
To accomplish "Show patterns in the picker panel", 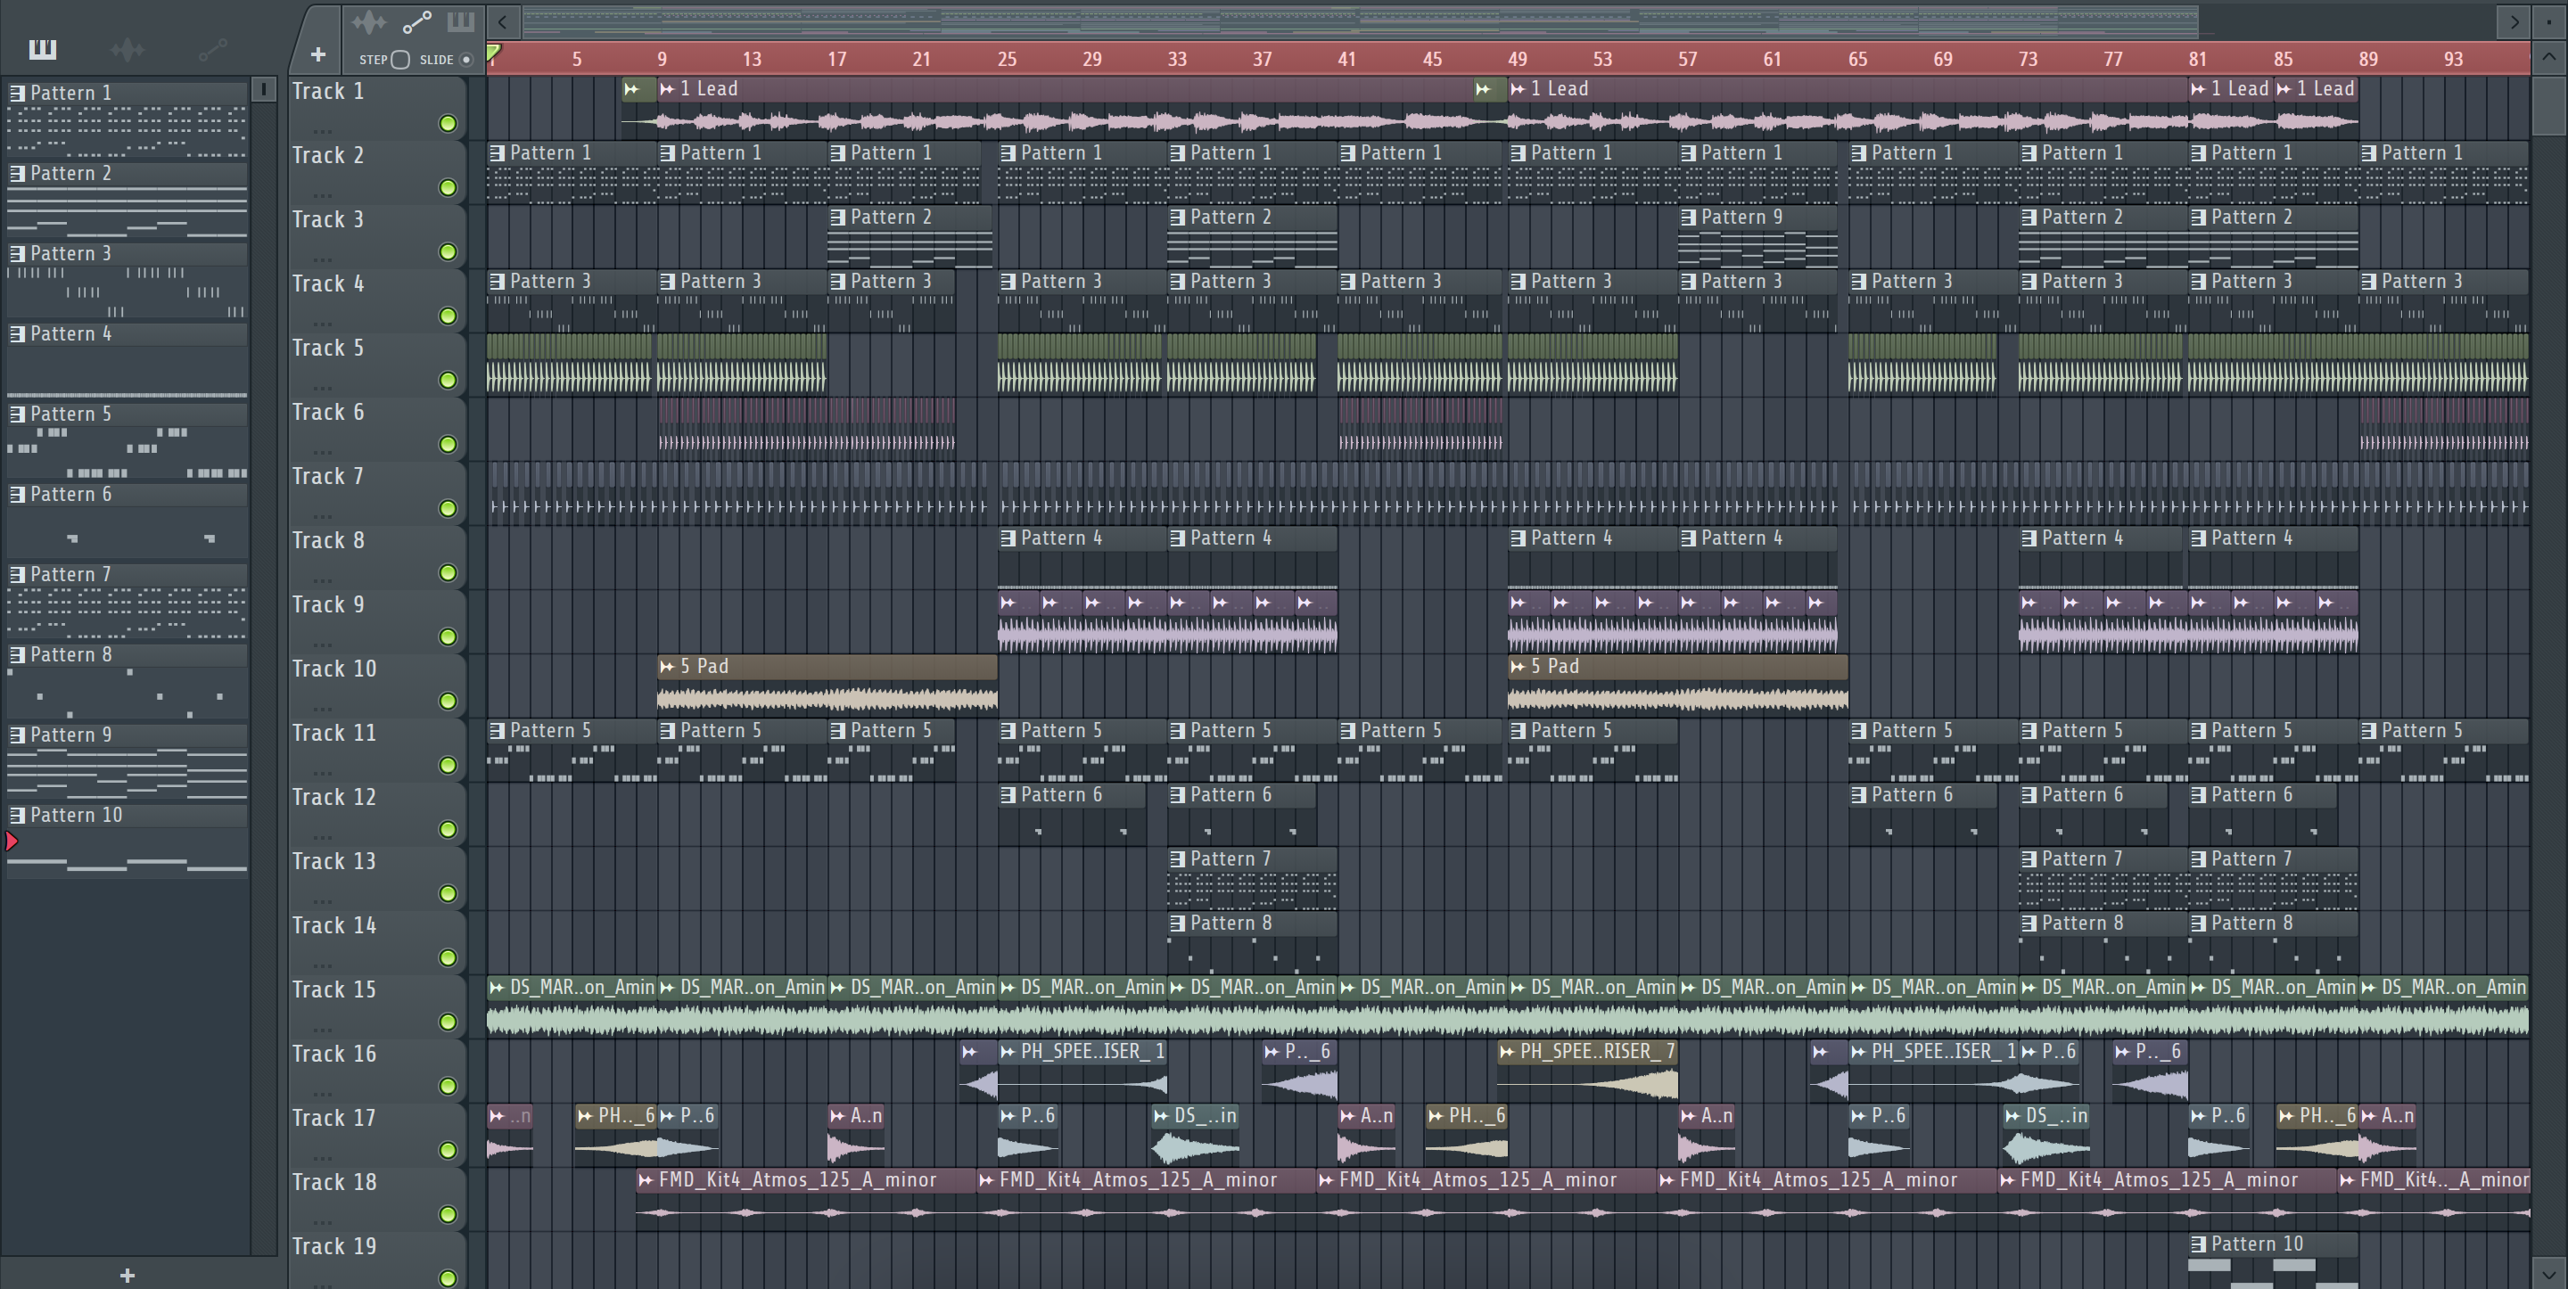I will (x=42, y=49).
